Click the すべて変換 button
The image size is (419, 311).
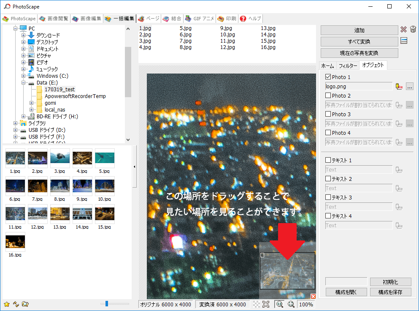click(x=359, y=41)
